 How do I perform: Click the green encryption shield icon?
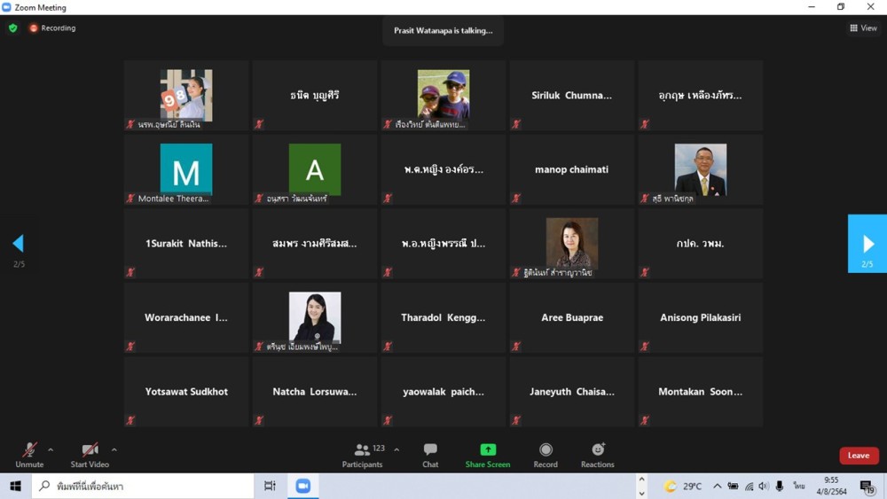pyautogui.click(x=12, y=28)
